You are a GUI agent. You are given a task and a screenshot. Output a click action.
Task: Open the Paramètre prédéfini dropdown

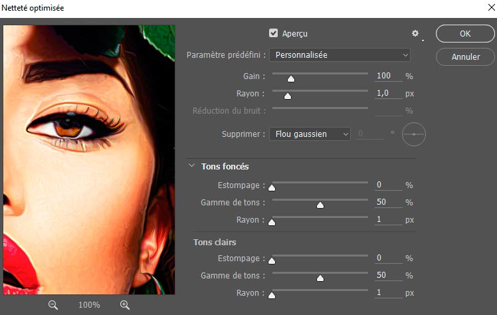tap(340, 55)
